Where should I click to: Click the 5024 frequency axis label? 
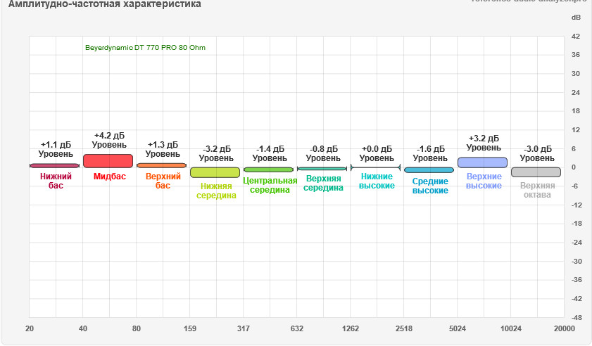point(458,328)
